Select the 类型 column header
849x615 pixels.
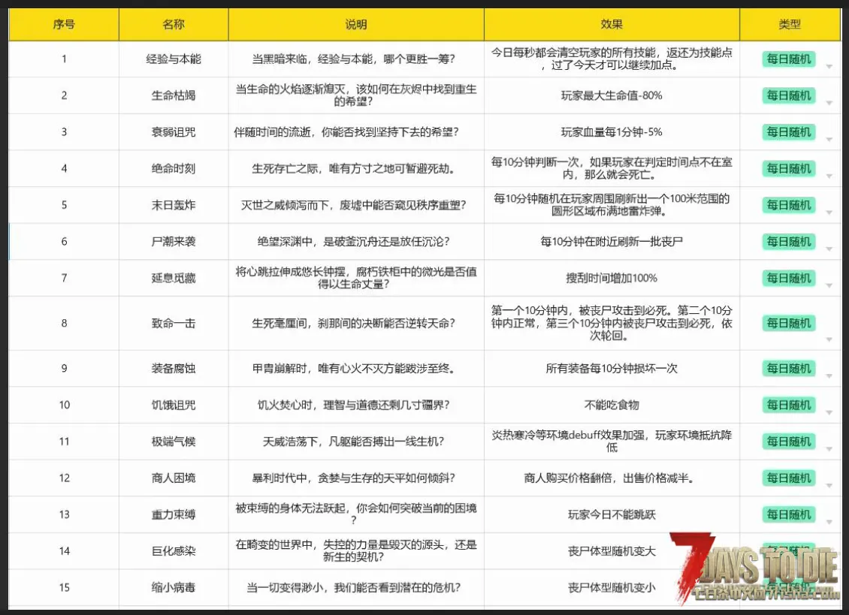[x=789, y=25]
